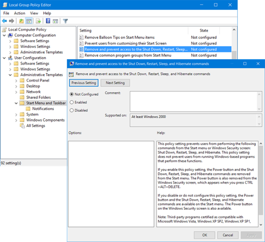The image size is (265, 242).
Task: Click the Forward arrow toolbar icon
Action: [11, 21]
